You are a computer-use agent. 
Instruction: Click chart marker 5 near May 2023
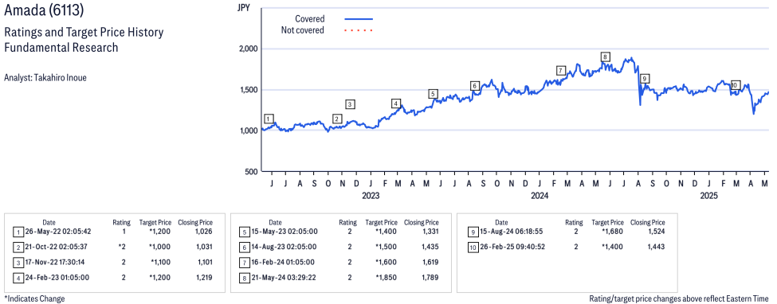click(433, 94)
